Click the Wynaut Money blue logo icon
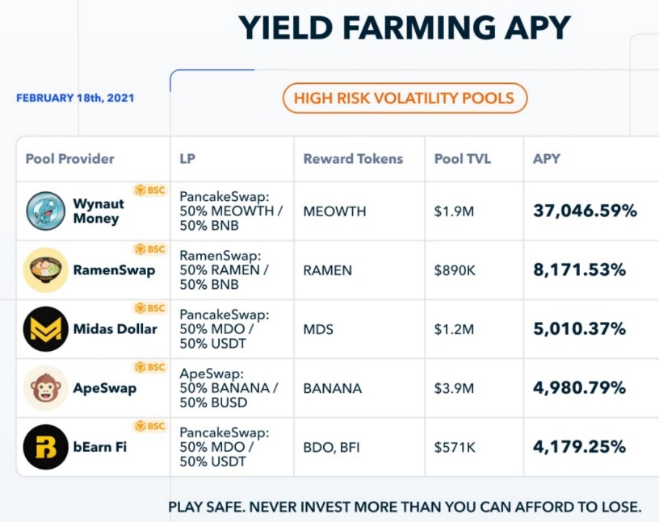 tap(45, 211)
